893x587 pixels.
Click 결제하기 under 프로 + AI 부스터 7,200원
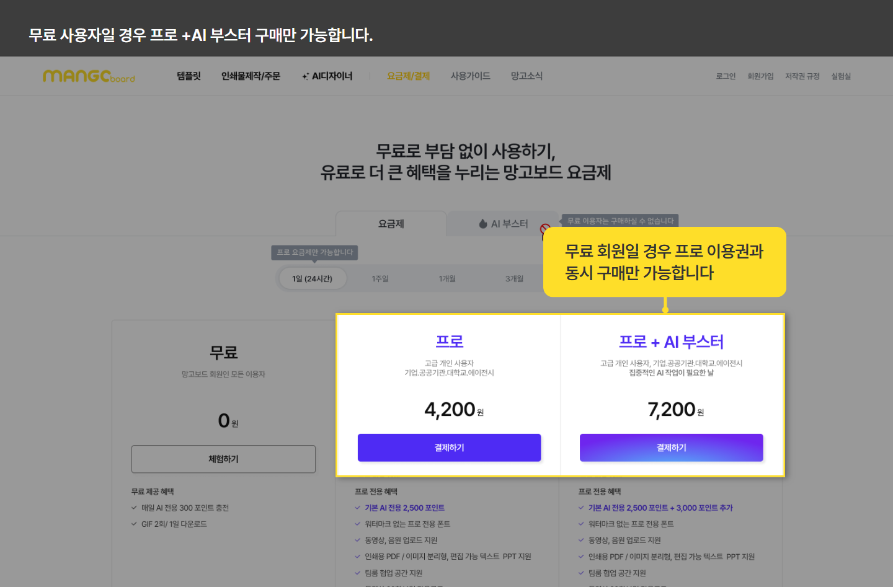point(671,448)
